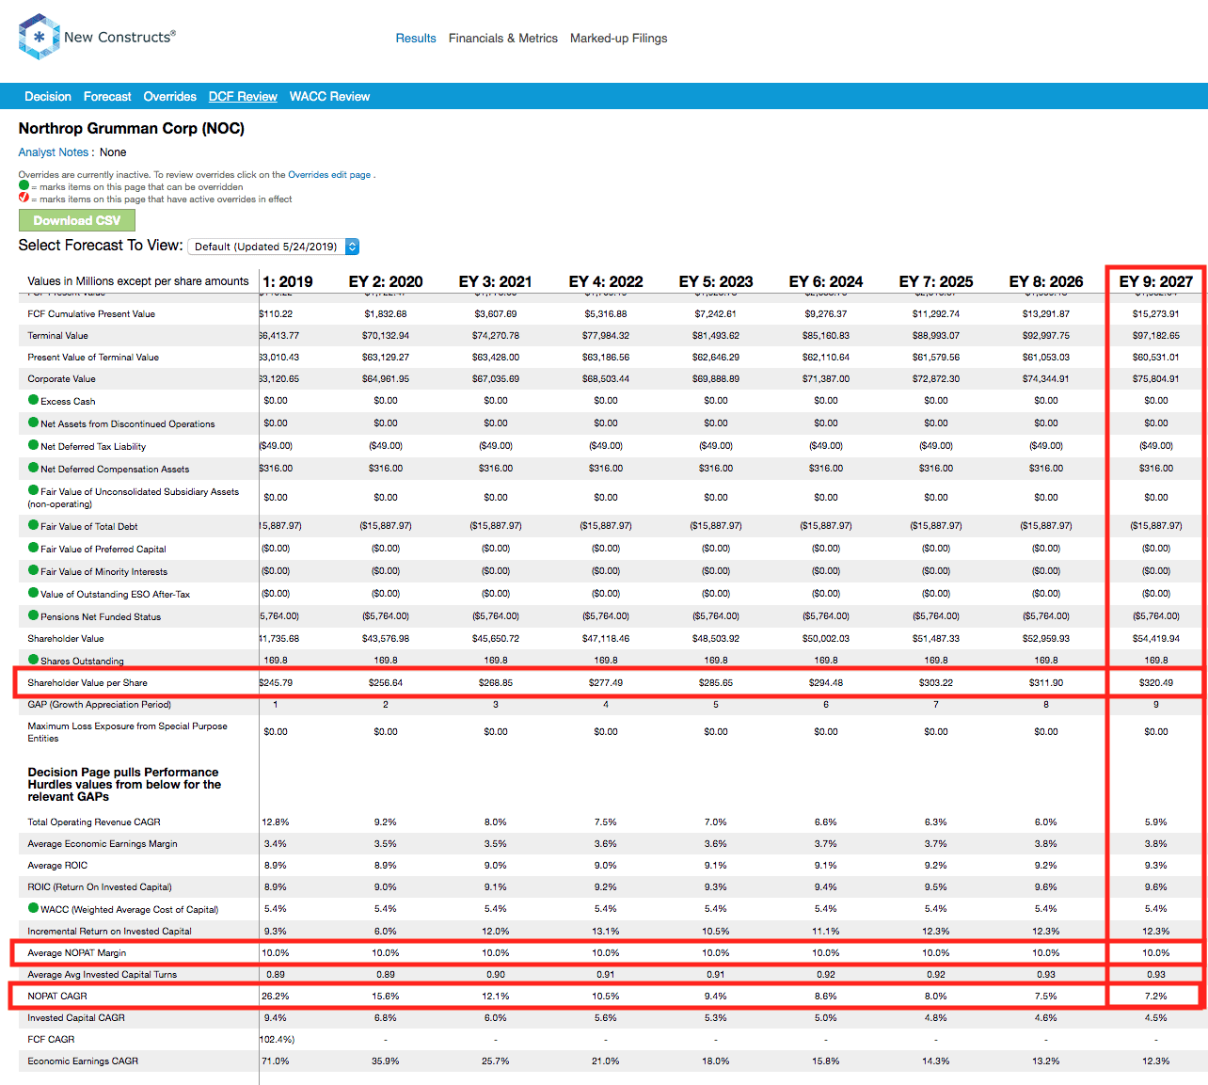Click $97,182.65 terminal value cell
Image resolution: width=1208 pixels, height=1085 pixels.
tap(1156, 335)
